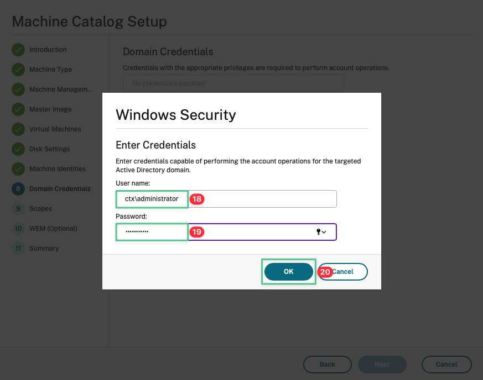This screenshot has width=483, height=380.
Task: Confirm credentials with the OK button
Action: click(x=288, y=272)
